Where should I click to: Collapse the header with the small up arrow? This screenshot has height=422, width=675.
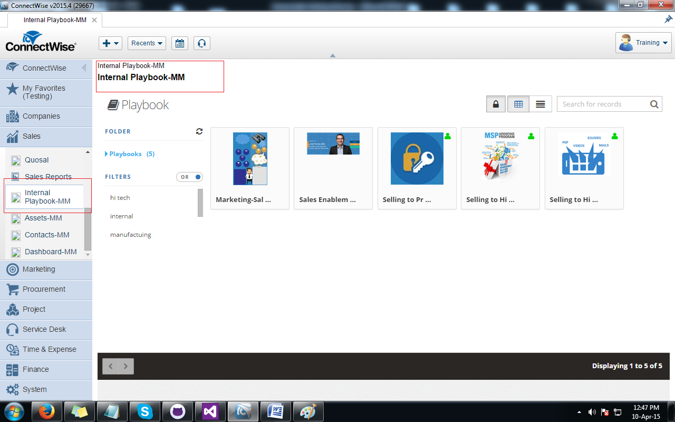click(332, 55)
